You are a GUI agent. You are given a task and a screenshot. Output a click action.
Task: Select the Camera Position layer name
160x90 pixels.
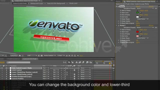point(18,79)
